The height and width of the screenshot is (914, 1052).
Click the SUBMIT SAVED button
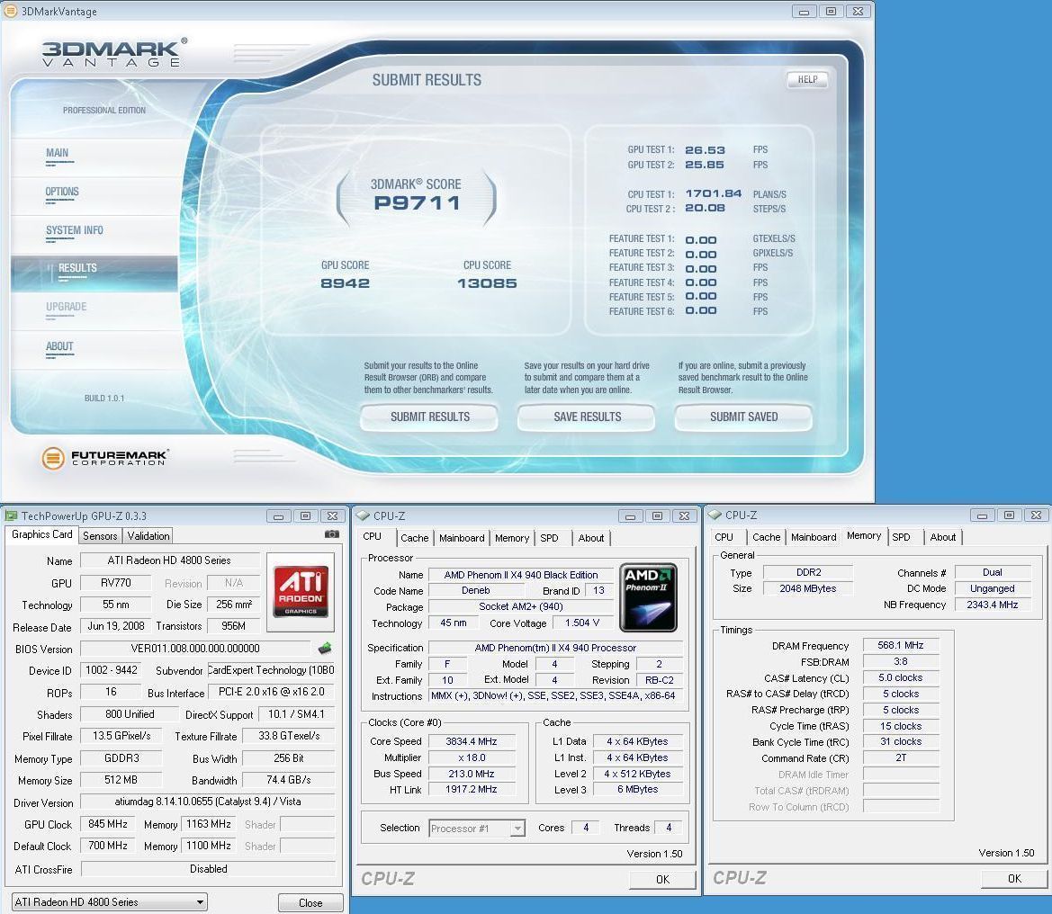(x=743, y=417)
